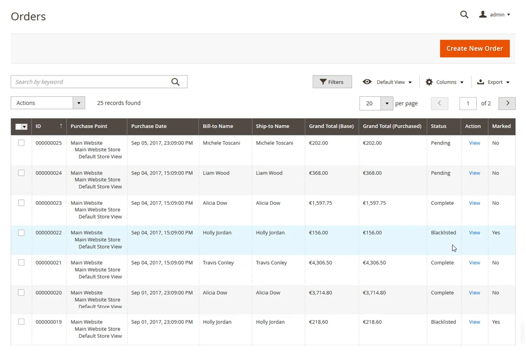
Task: View order 000000023
Action: (x=474, y=203)
